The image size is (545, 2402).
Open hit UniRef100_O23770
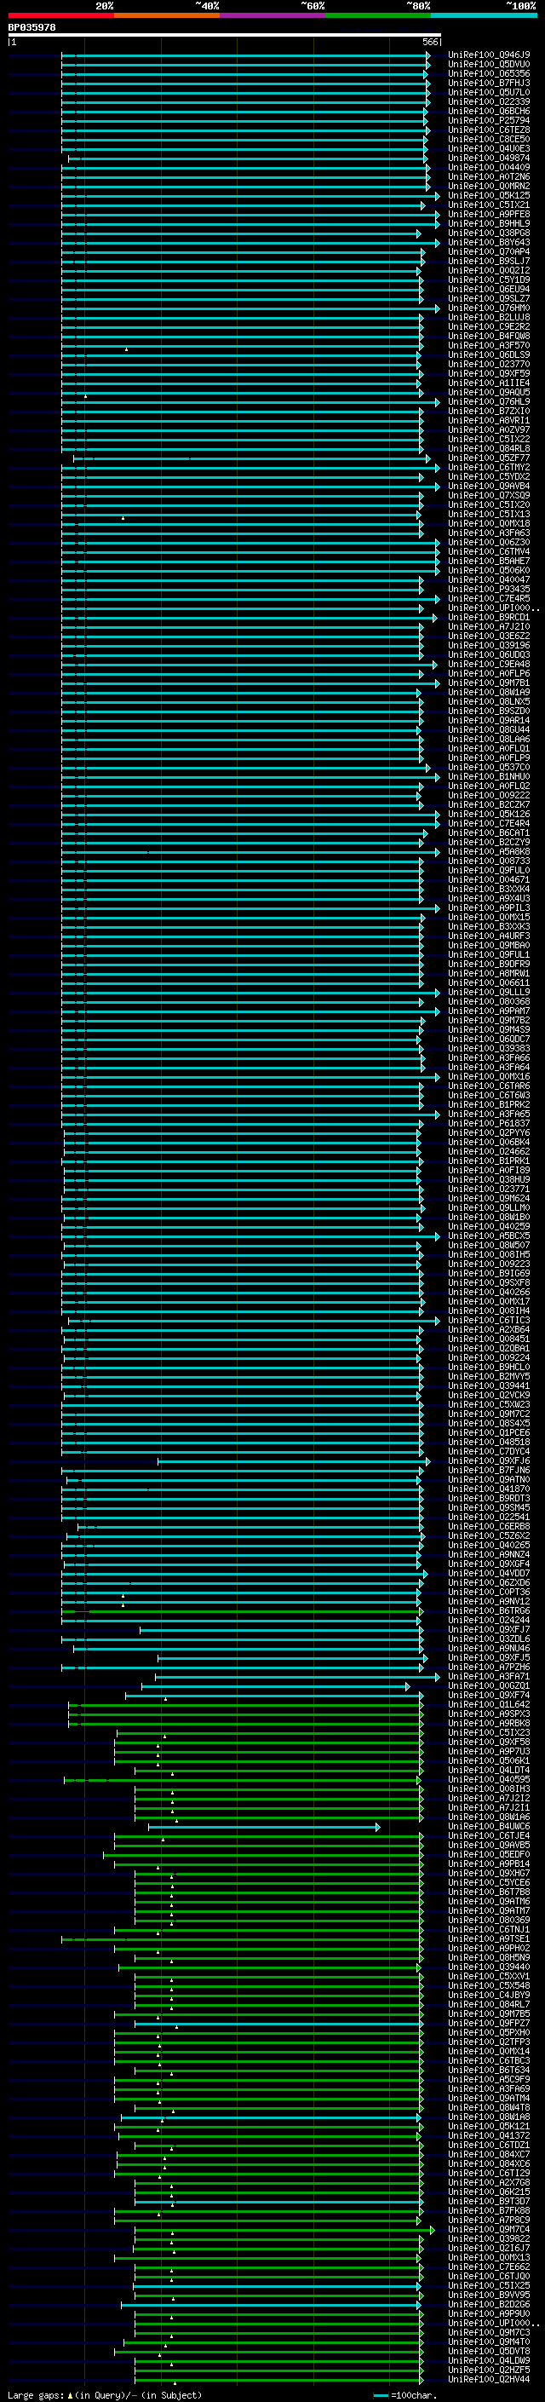coord(489,365)
